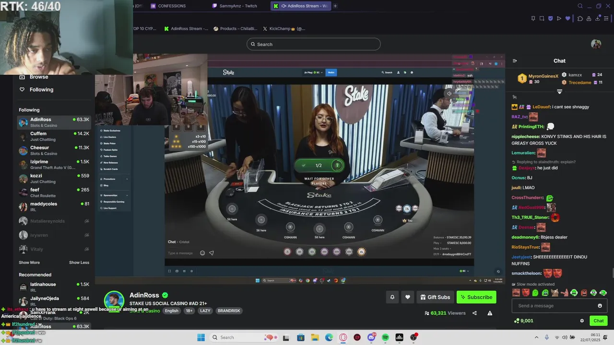
Task: Open Discord from the taskbar
Action: coord(371,337)
